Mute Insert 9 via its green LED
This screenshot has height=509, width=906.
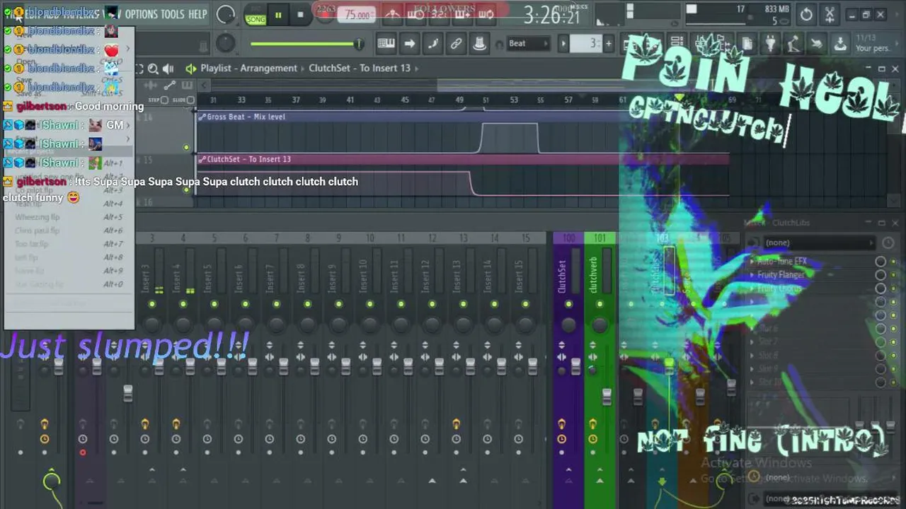pos(339,304)
